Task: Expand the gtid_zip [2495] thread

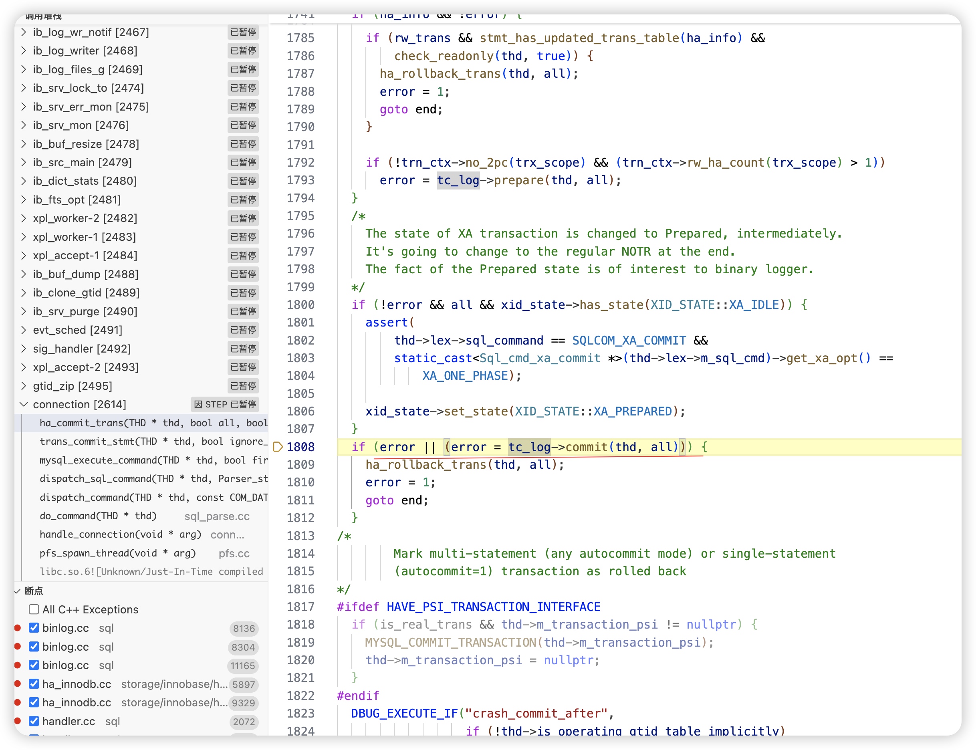Action: point(24,386)
